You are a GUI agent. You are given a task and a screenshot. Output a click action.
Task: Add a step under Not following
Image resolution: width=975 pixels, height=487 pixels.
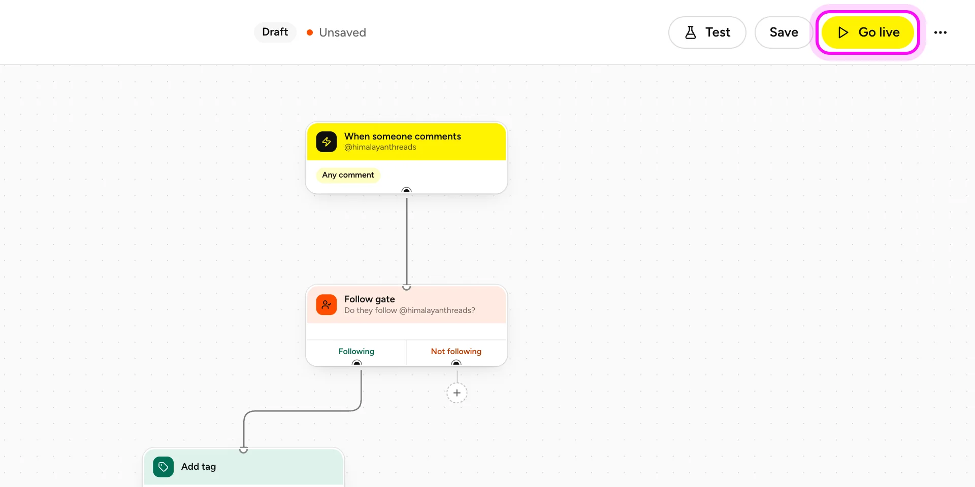(x=457, y=393)
